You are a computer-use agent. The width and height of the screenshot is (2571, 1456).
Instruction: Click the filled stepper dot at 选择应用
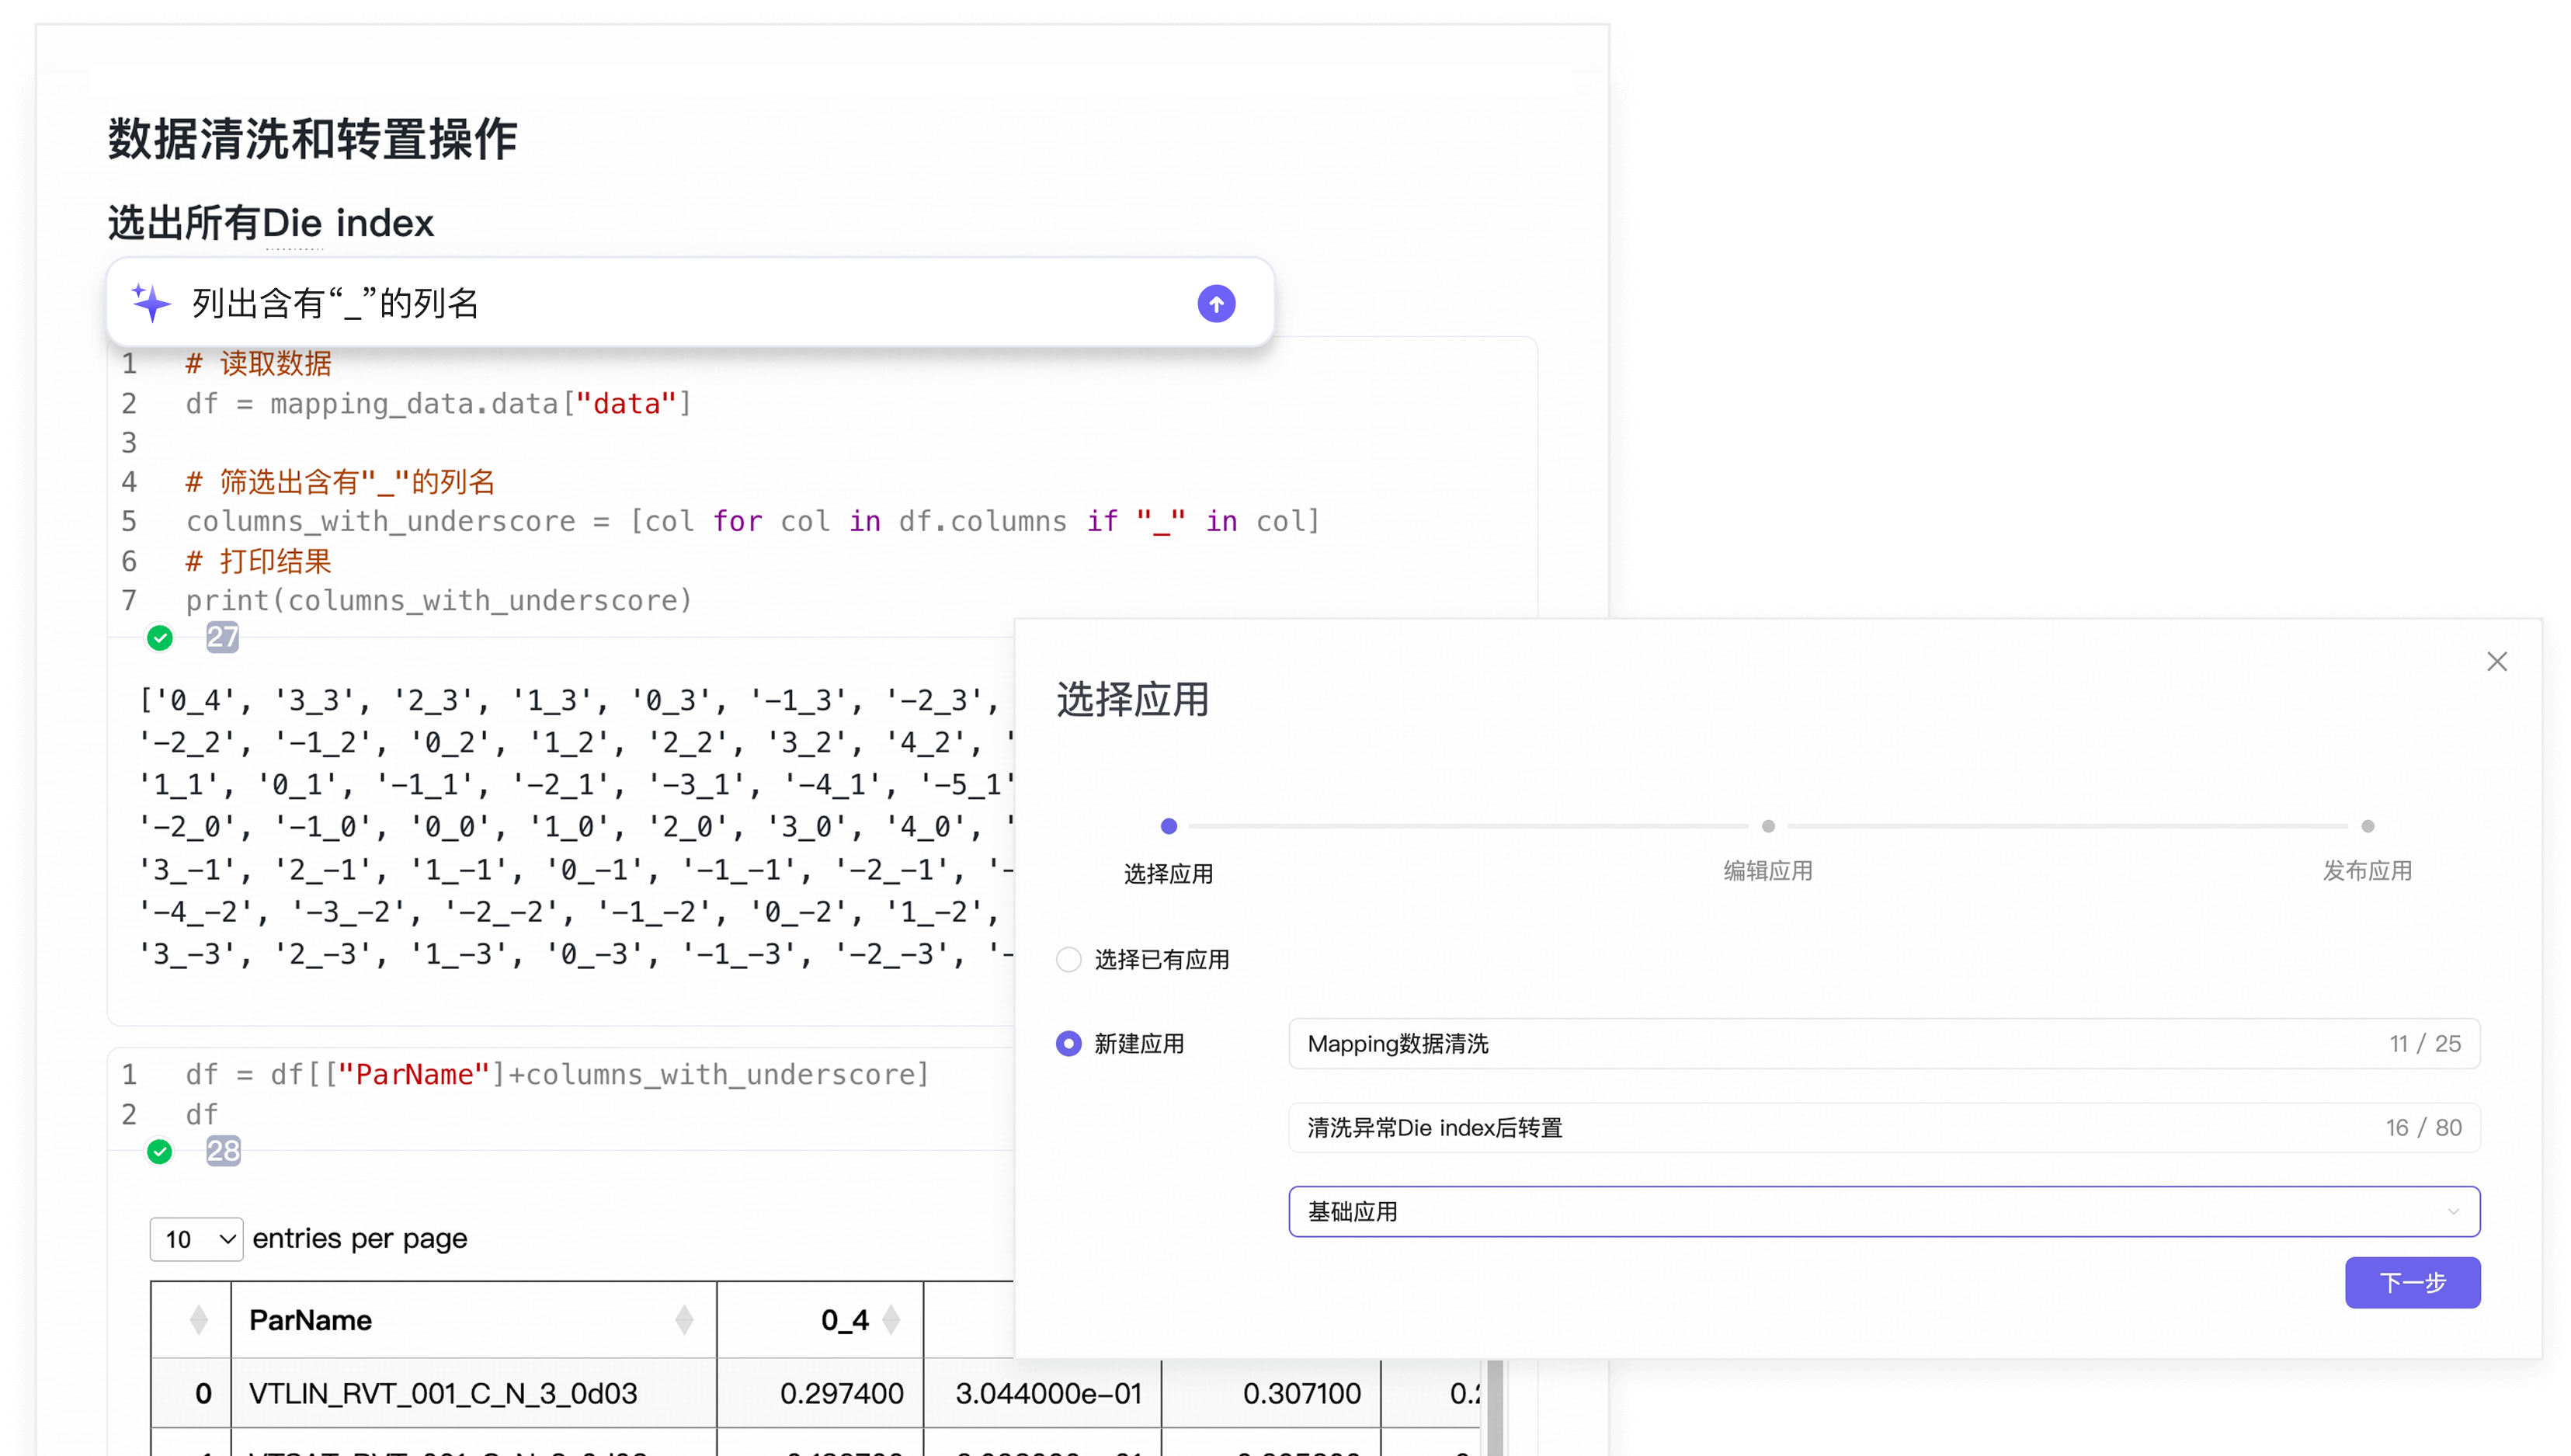[x=1169, y=826]
